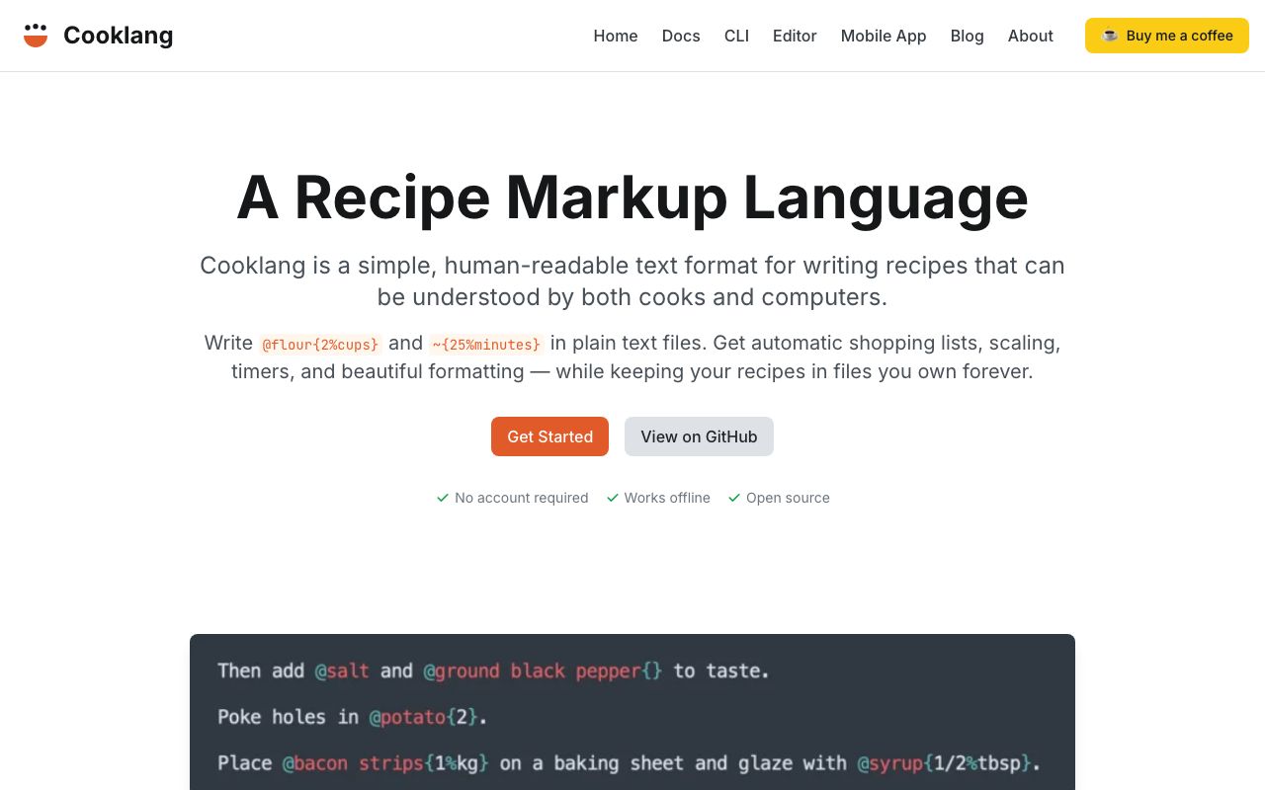
Task: Click the @salt ingredient in the code block
Action: pyautogui.click(x=342, y=671)
